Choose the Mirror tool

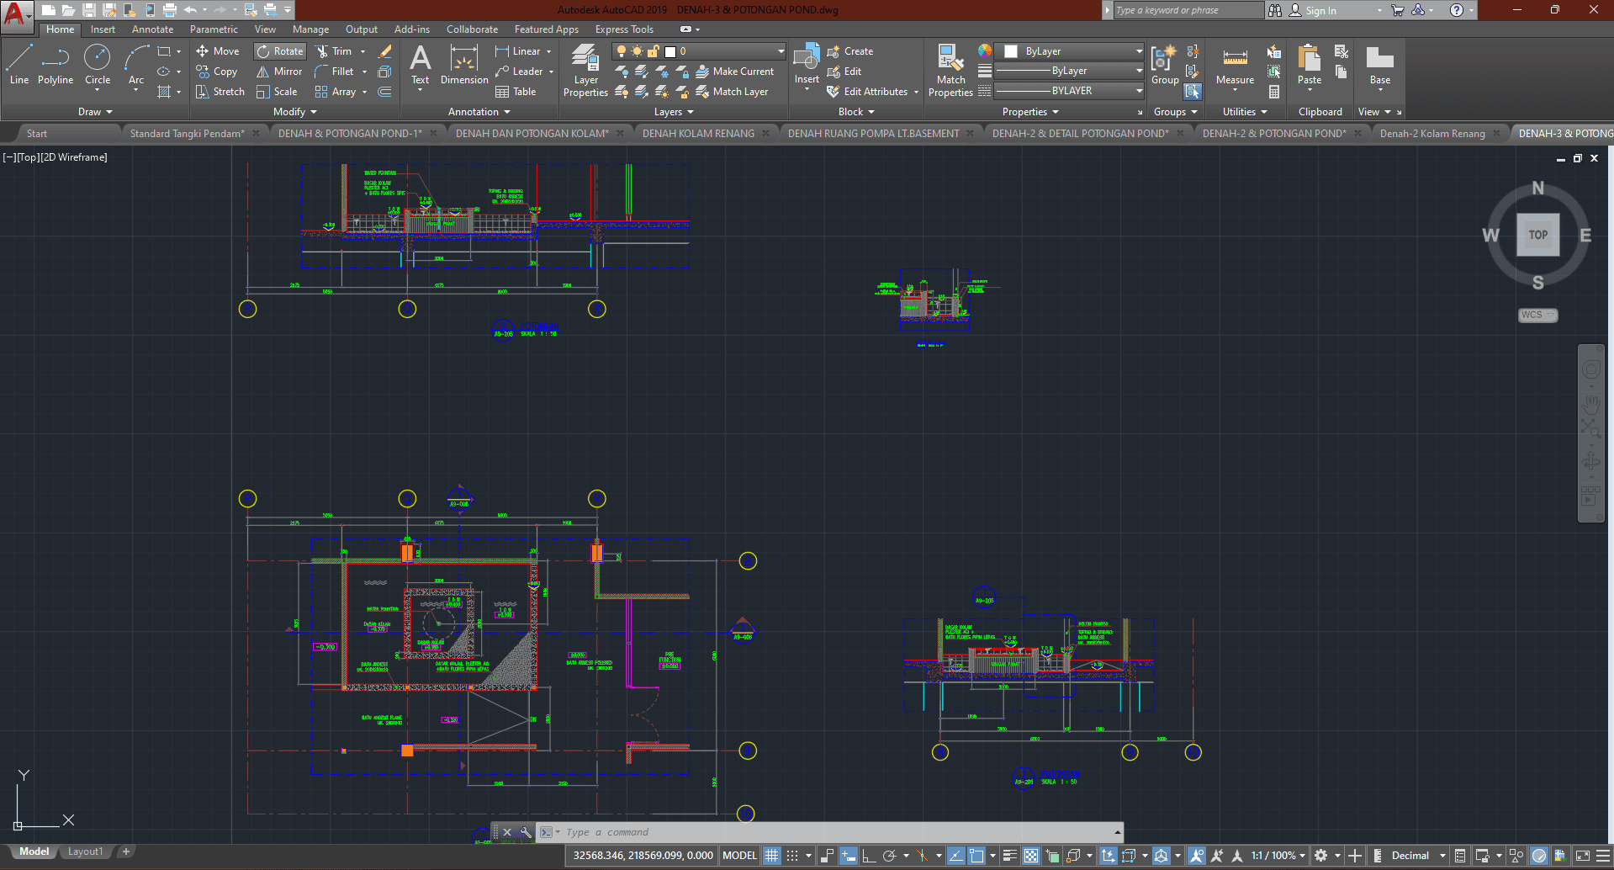(279, 72)
